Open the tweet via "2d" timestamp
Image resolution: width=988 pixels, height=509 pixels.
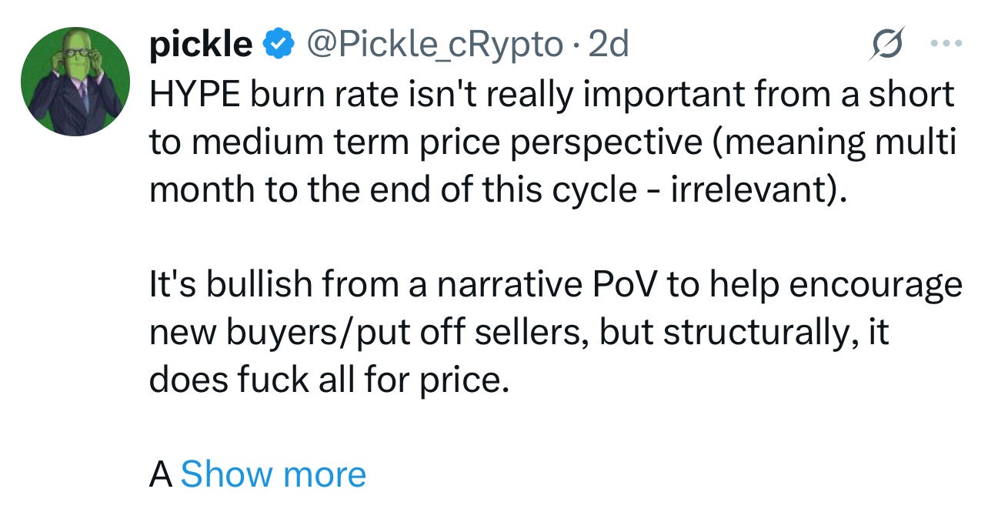click(x=609, y=46)
